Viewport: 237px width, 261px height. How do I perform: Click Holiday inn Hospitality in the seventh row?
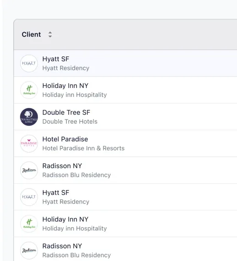75,228
